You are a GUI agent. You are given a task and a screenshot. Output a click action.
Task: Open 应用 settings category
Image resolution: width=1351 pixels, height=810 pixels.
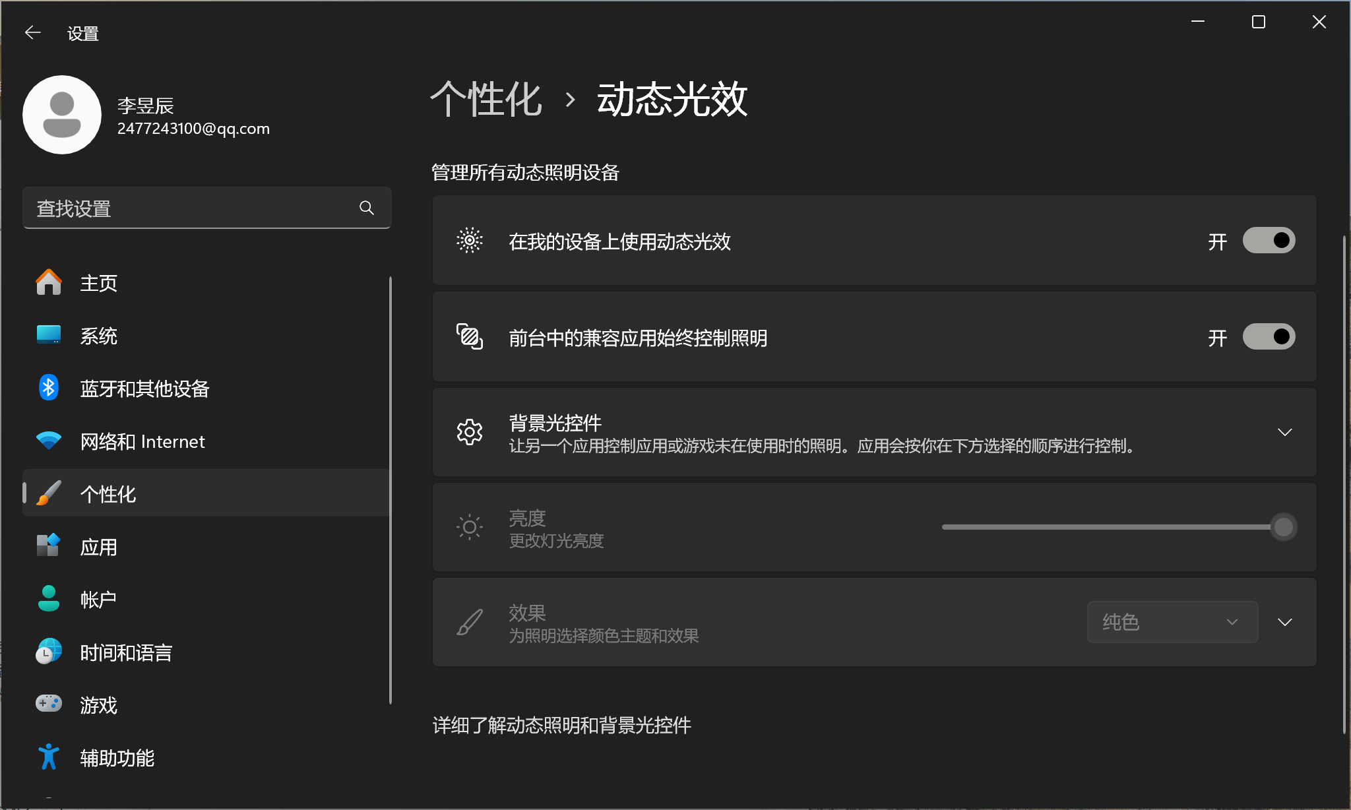tap(98, 547)
